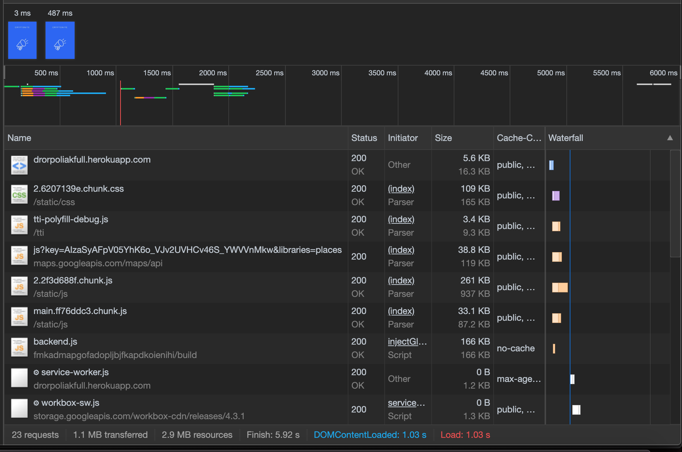
Task: Click the blank file icon for service-worker.js
Action: coord(19,378)
